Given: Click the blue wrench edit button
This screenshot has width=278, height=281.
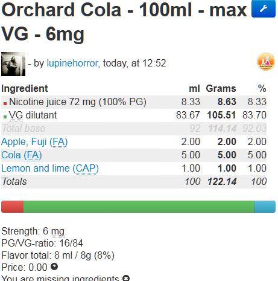Looking at the screenshot, I should click(264, 8).
